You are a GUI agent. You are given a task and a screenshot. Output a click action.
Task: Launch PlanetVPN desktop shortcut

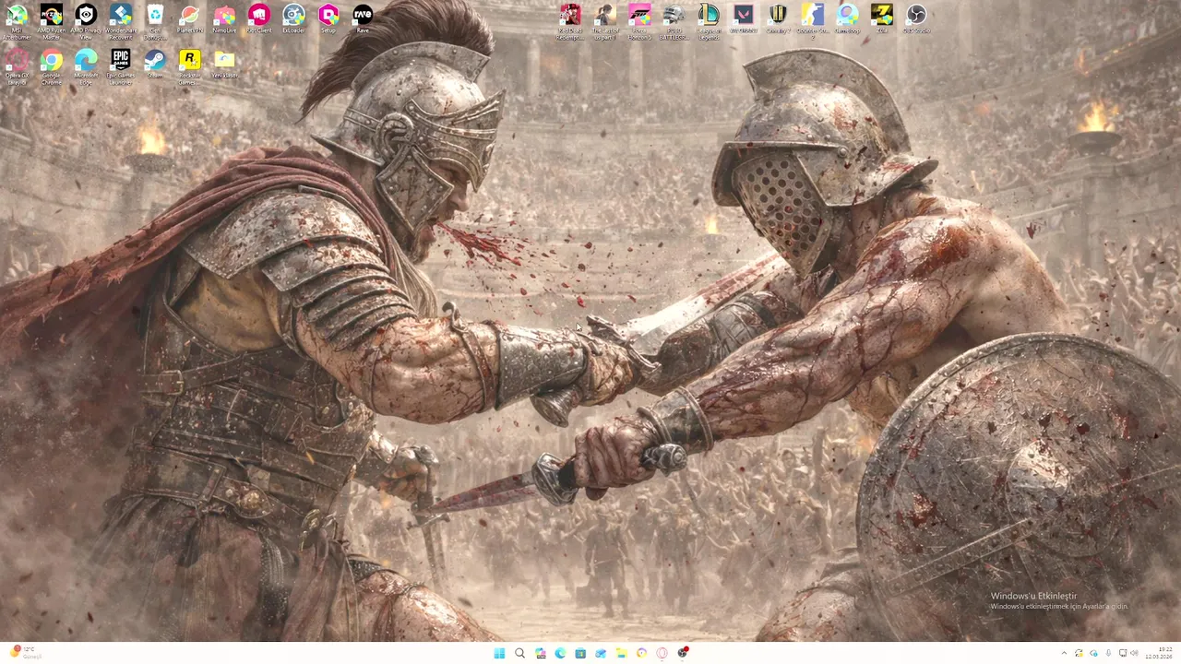click(189, 18)
